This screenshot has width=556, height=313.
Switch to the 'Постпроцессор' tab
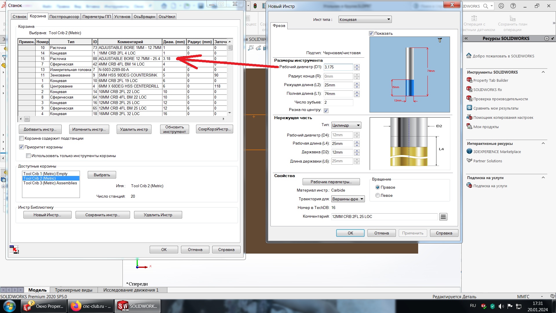pyautogui.click(x=64, y=17)
